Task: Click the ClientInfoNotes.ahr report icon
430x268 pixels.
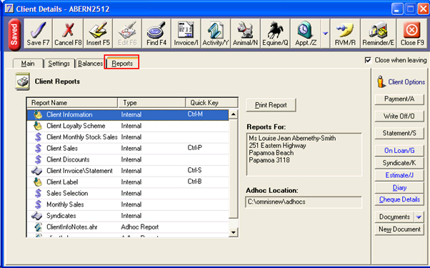Action: [x=38, y=227]
